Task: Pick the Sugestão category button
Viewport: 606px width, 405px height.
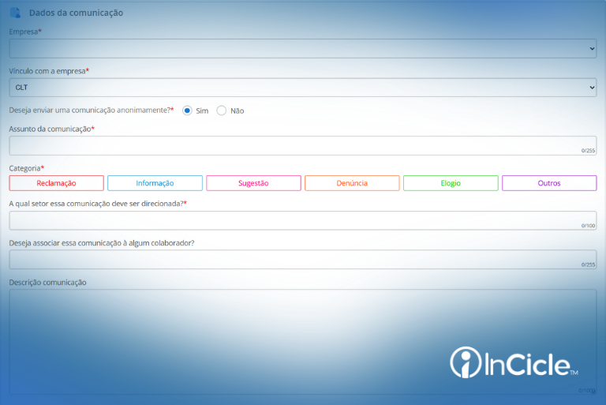Action: [x=253, y=183]
